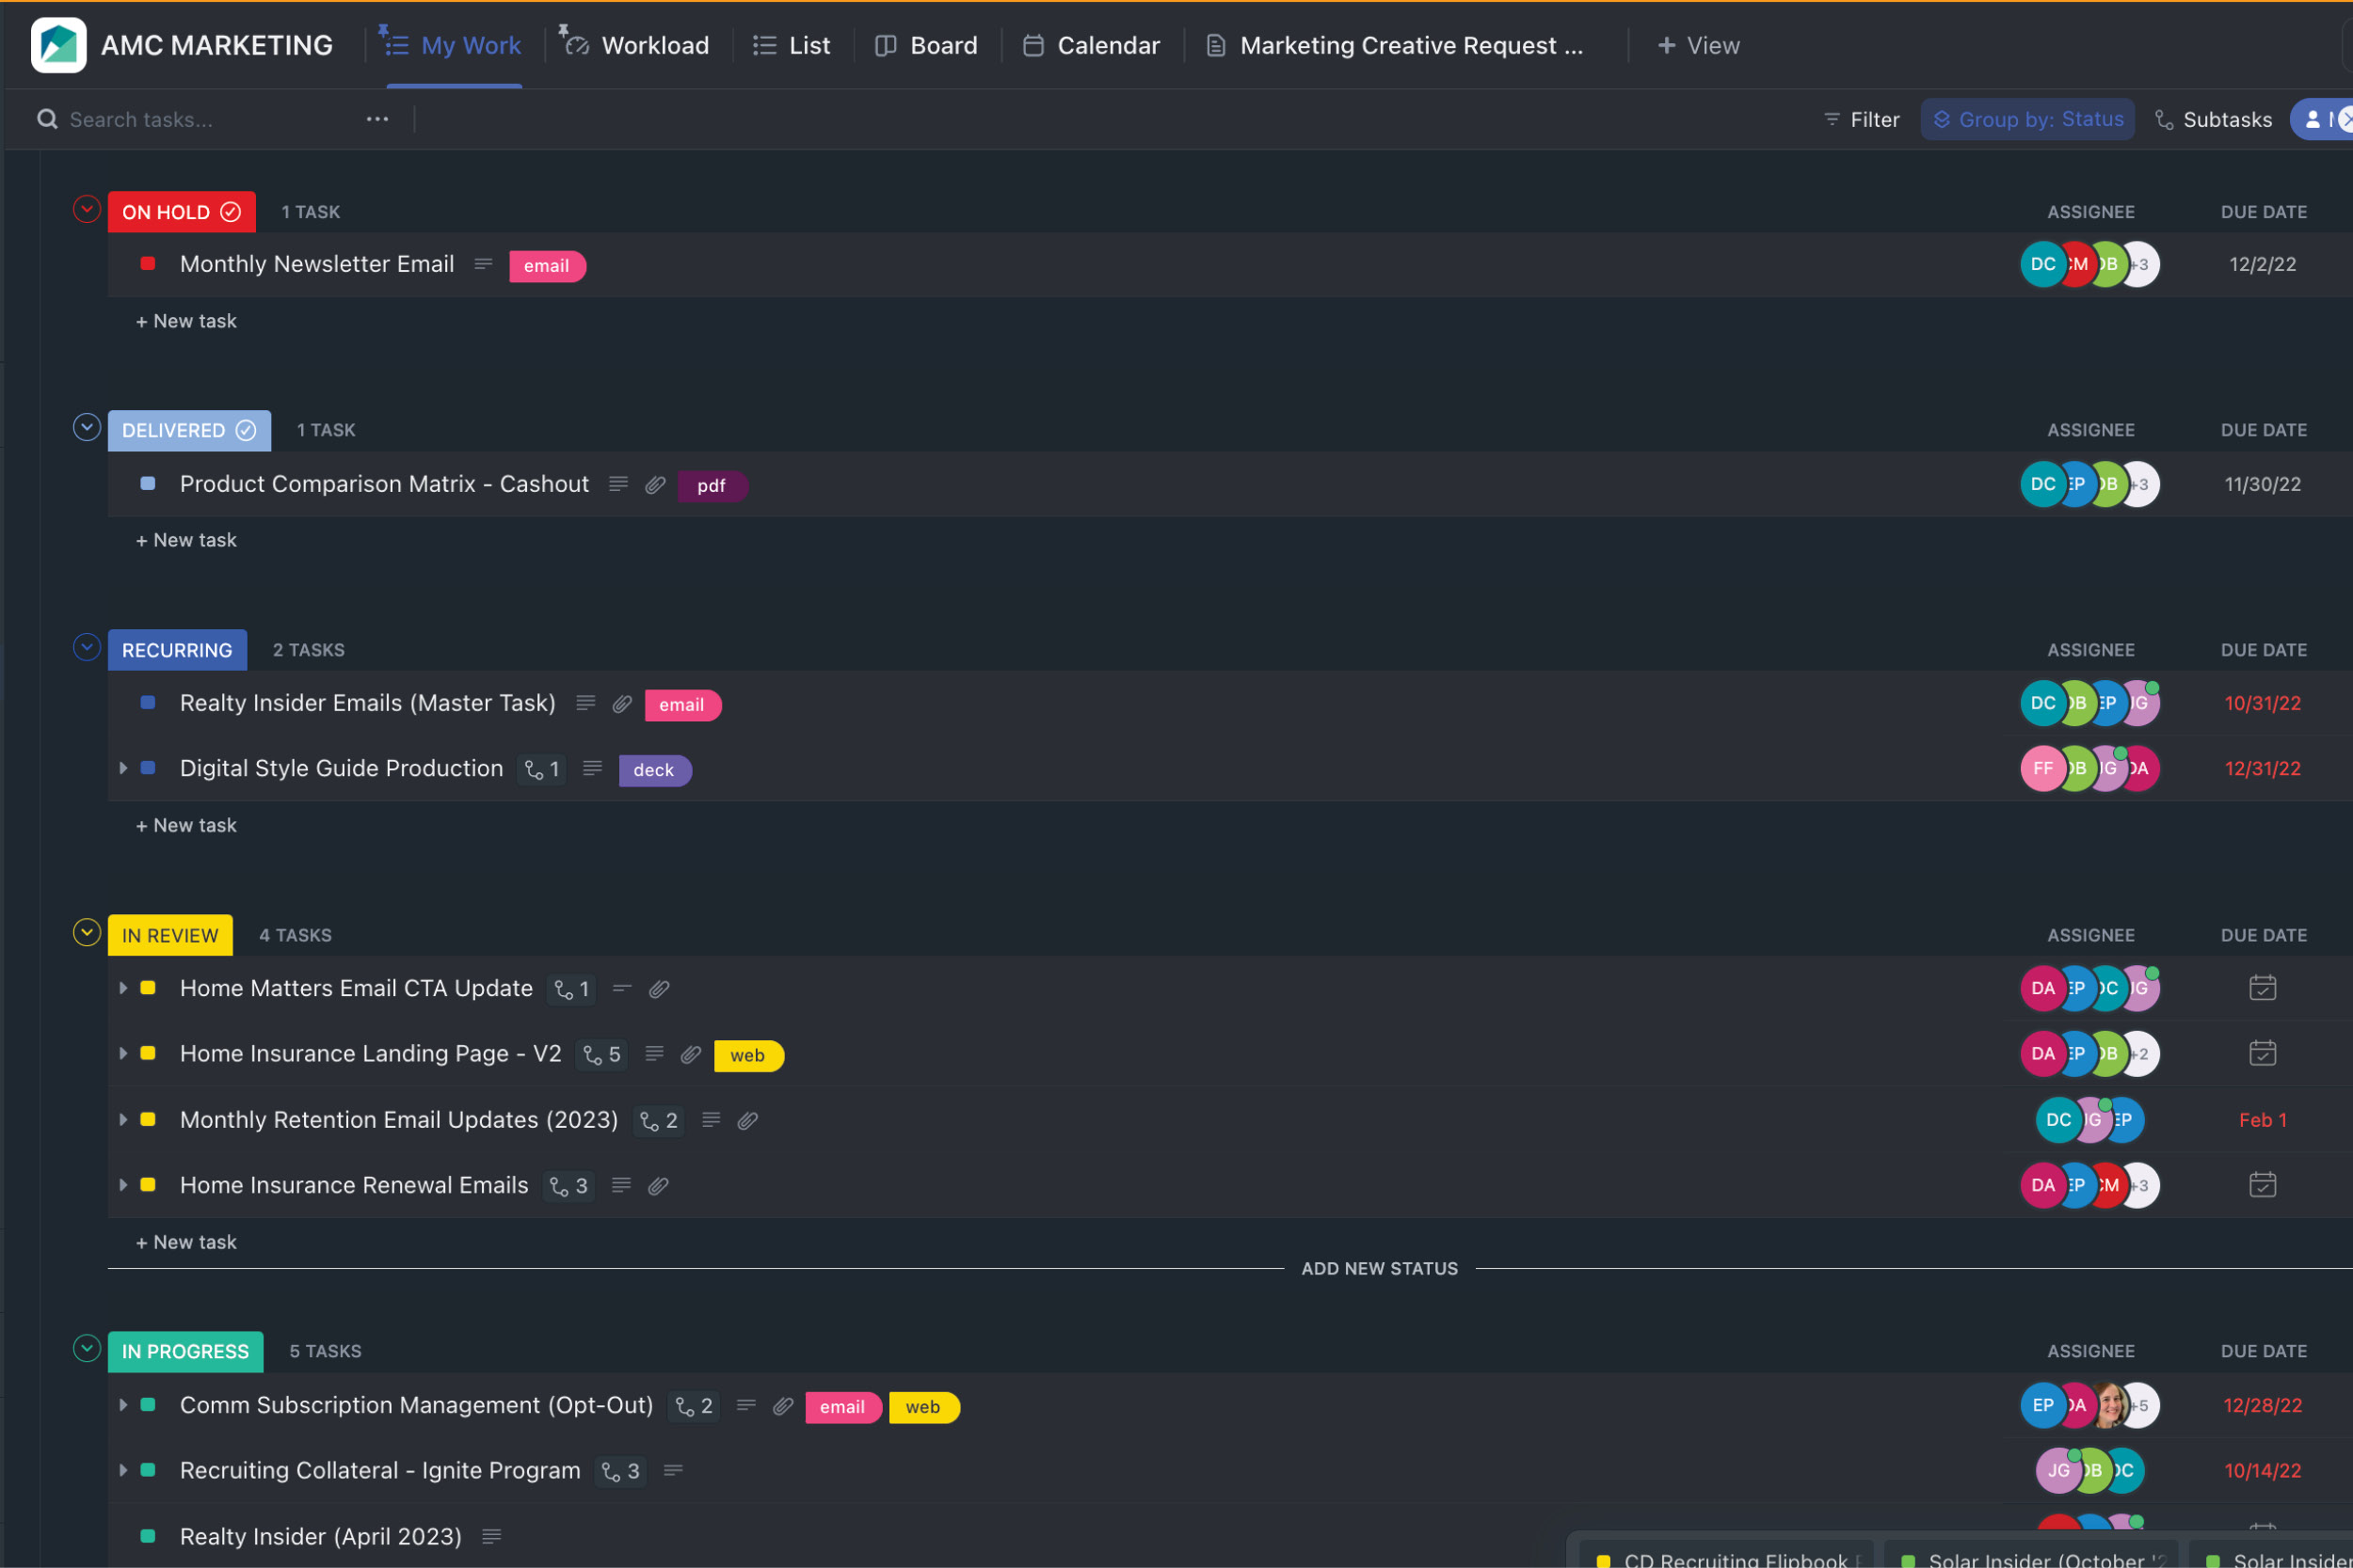Click the paperclip icon on Home Insurance Renewal Emails
This screenshot has height=1568, width=2353.
(658, 1186)
